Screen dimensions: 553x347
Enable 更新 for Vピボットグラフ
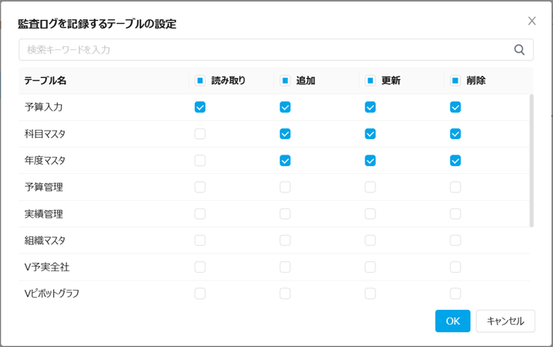[370, 293]
